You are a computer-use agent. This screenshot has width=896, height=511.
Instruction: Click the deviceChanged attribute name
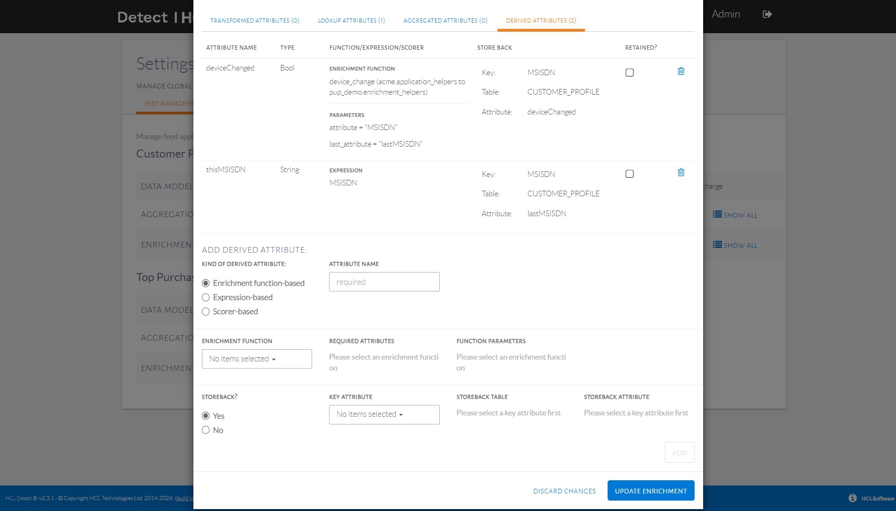pyautogui.click(x=230, y=68)
